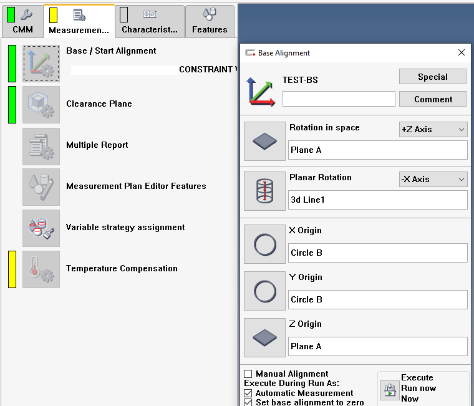Click the green status bar beside Clearance Plane

(12, 105)
